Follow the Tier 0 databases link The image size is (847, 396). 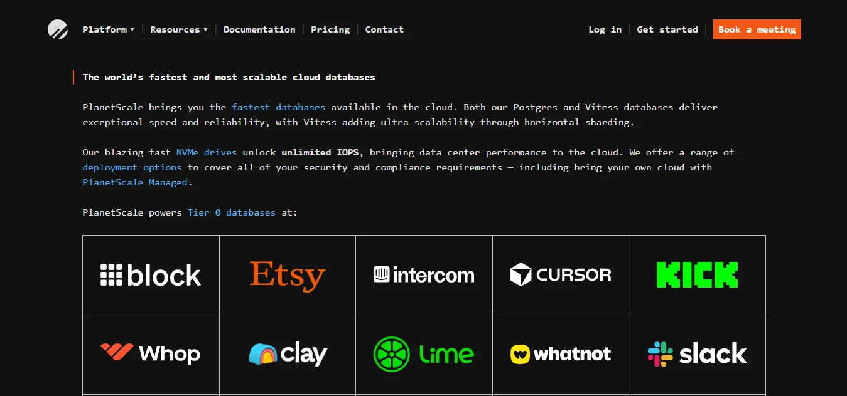[x=232, y=212]
